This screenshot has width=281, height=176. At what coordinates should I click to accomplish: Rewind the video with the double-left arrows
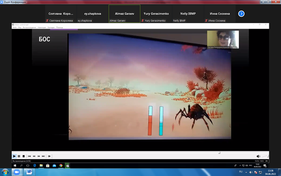pyautogui.click(x=34, y=156)
